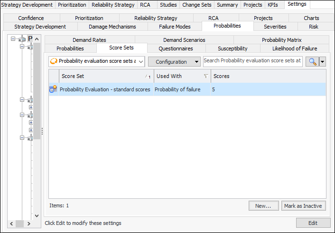Image resolution: width=335 pixels, height=233 pixels.
Task: Select Probability Evaluation - standard scores cell
Action: (x=105, y=89)
